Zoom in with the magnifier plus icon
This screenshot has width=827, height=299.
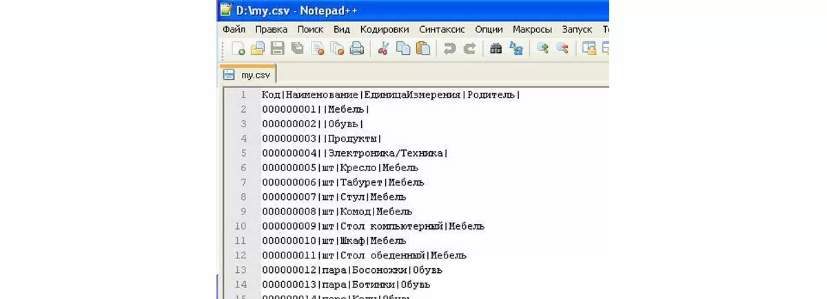coord(542,49)
